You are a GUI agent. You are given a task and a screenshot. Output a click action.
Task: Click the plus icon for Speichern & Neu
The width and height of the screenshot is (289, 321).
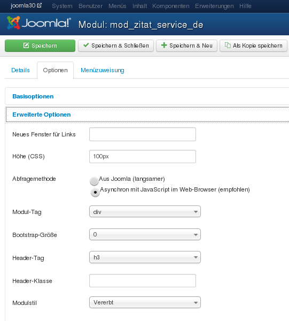click(164, 45)
